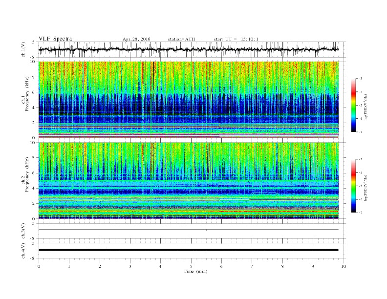Click the 'ch.1(V)' waveform axis label
Image resolution: width=387 pixels, height=299 pixels.
[23, 49]
